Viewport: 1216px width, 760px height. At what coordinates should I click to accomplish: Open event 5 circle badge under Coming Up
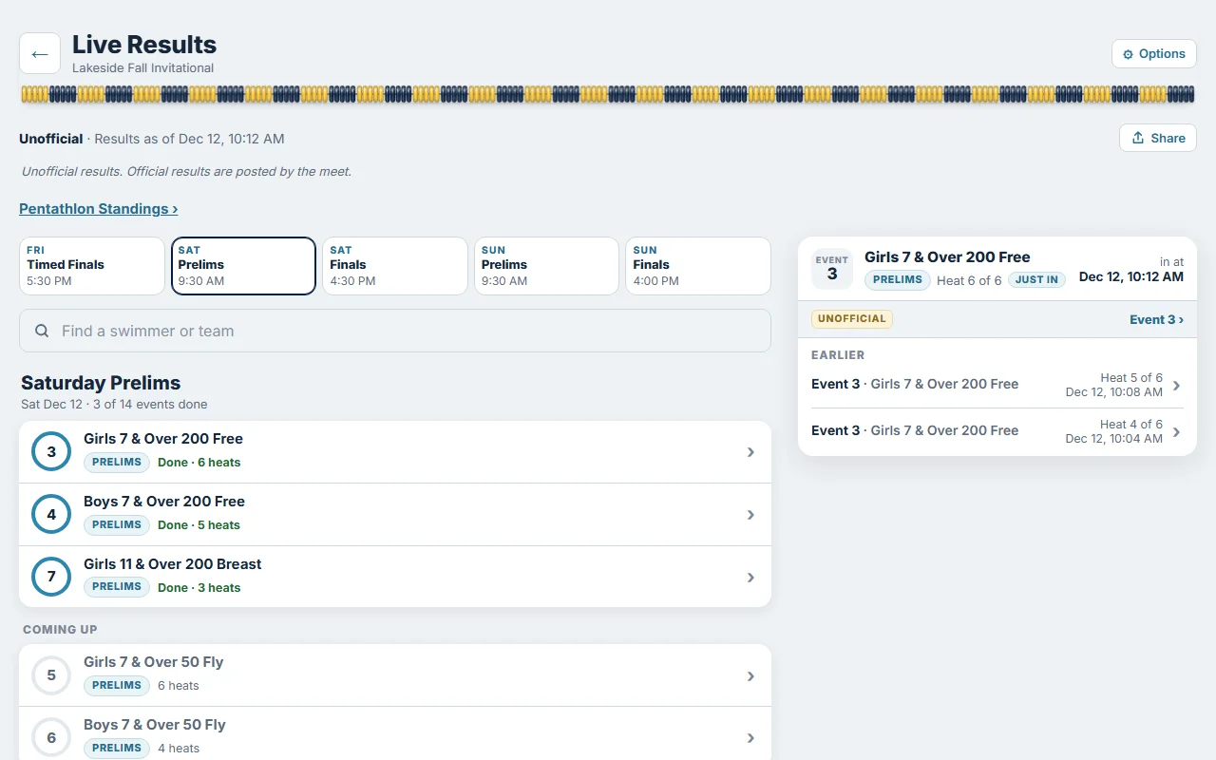click(x=51, y=675)
